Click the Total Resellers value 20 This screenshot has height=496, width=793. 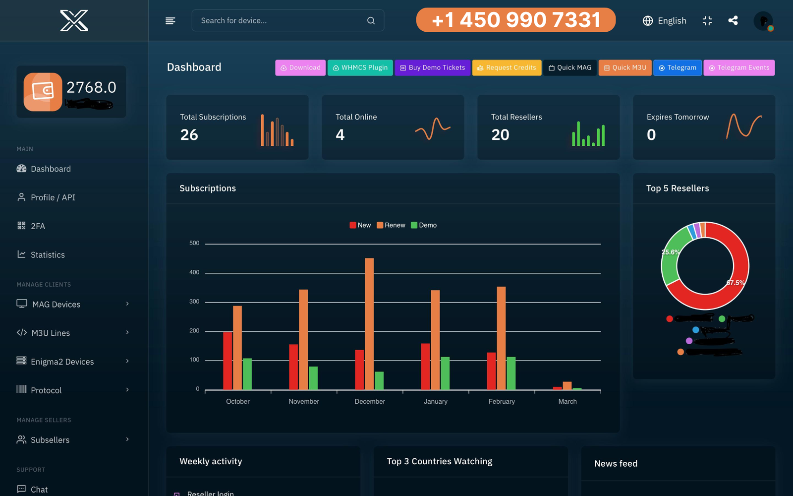pos(500,135)
